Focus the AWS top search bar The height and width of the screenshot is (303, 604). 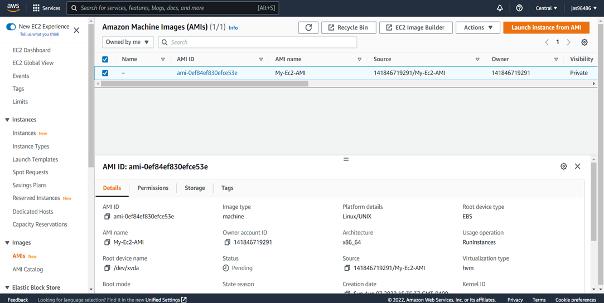pyautogui.click(x=172, y=8)
